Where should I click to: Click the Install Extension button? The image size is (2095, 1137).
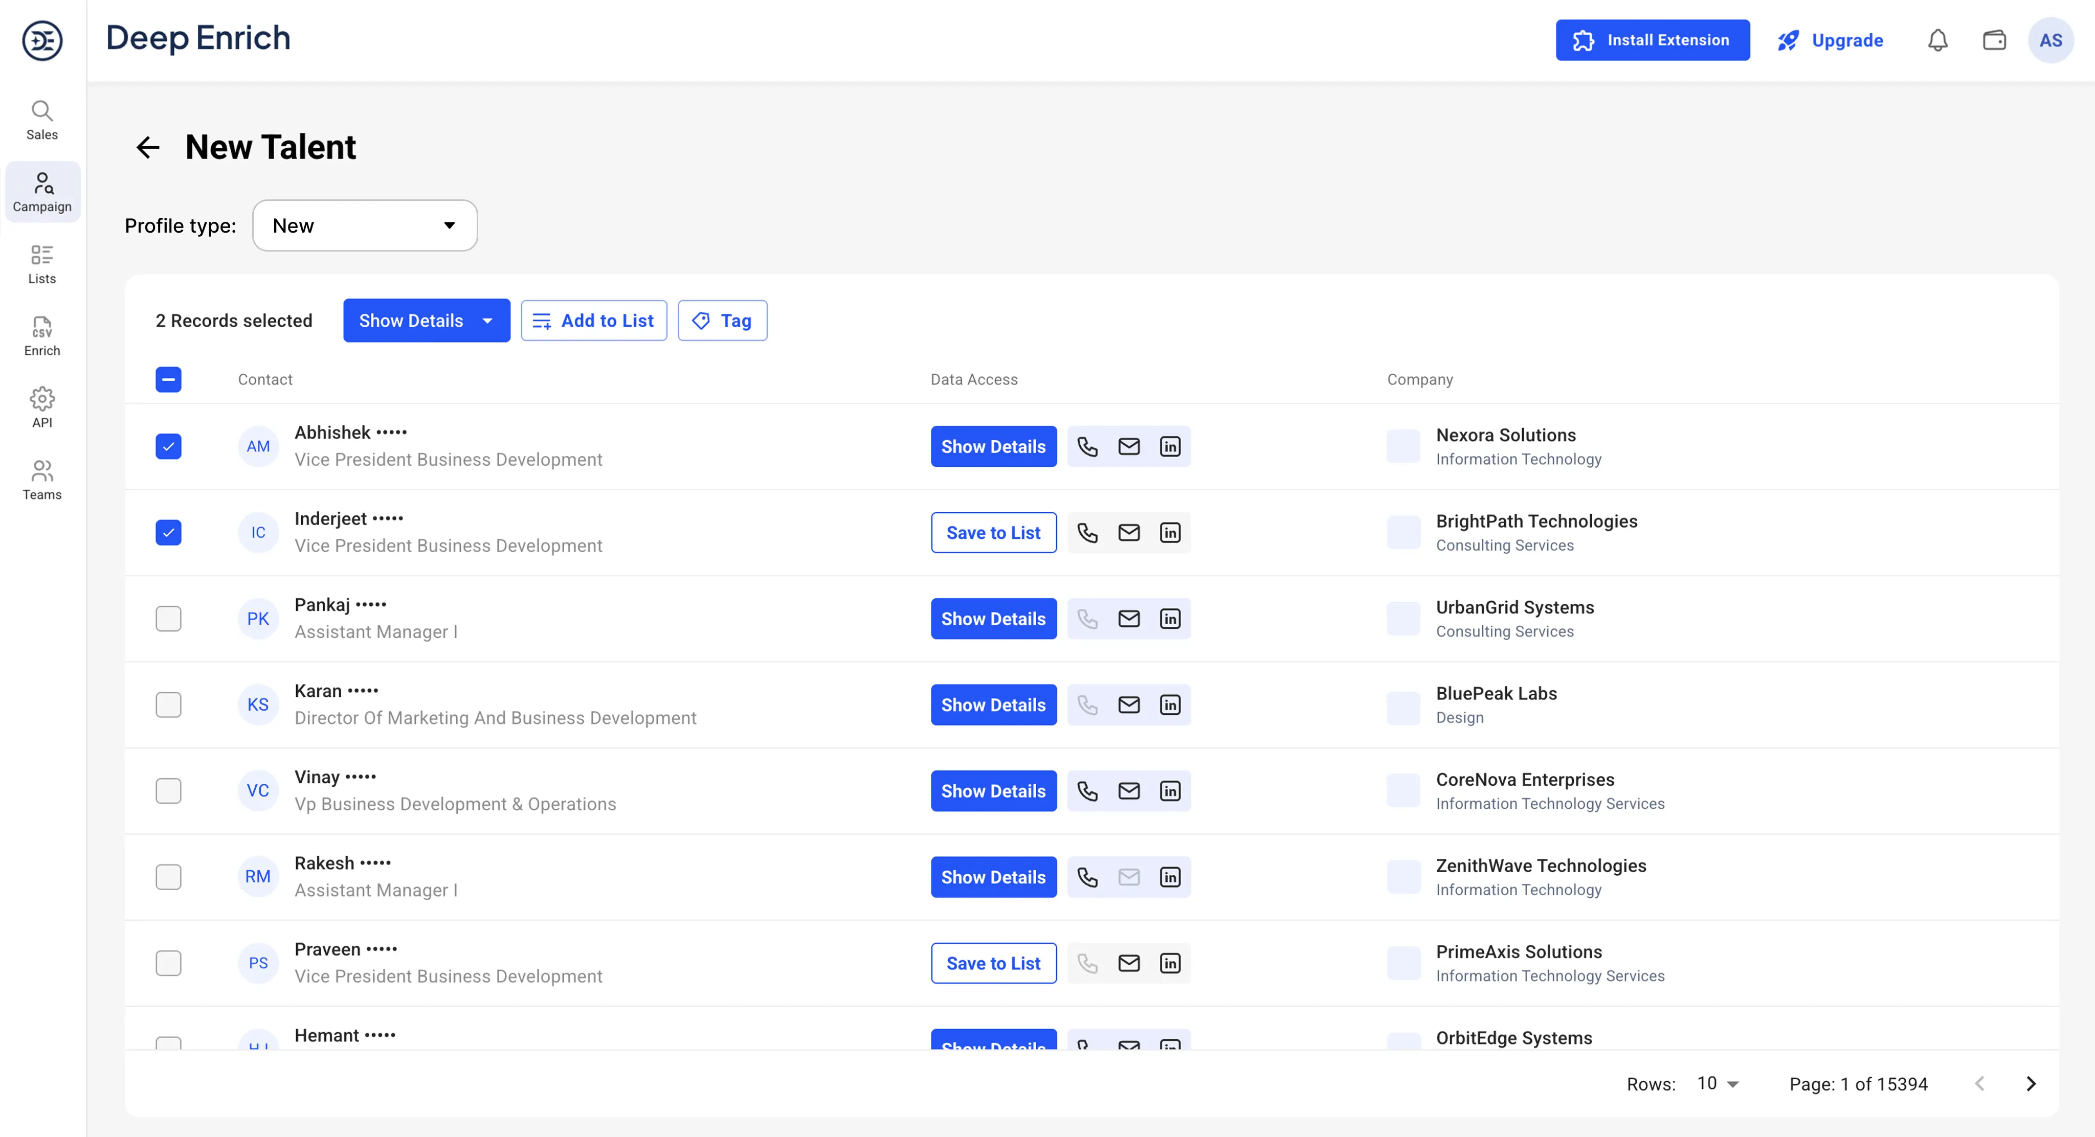(1653, 40)
